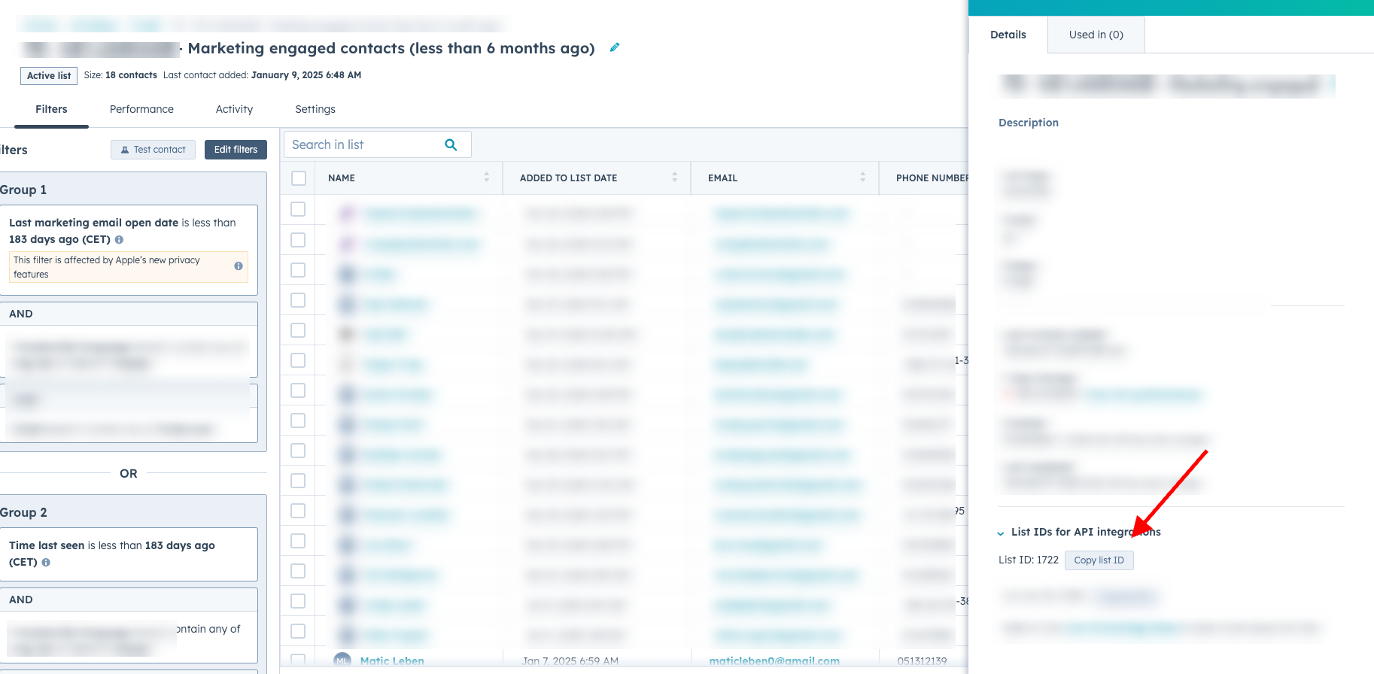Click the Active list badge

[x=49, y=75]
